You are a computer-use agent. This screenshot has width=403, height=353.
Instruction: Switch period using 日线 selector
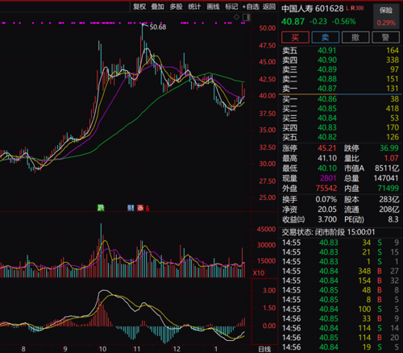[x=264, y=349]
